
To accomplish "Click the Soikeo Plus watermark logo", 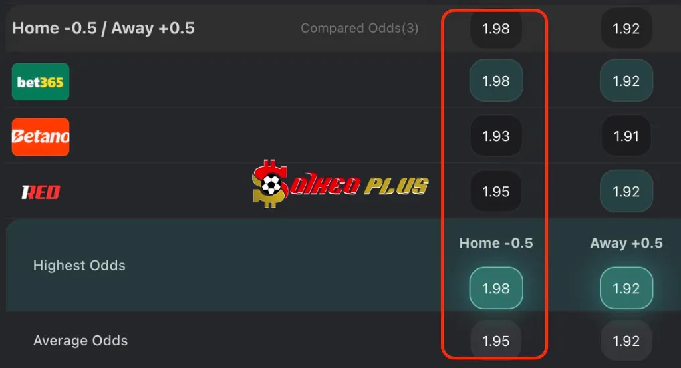I will [340, 184].
